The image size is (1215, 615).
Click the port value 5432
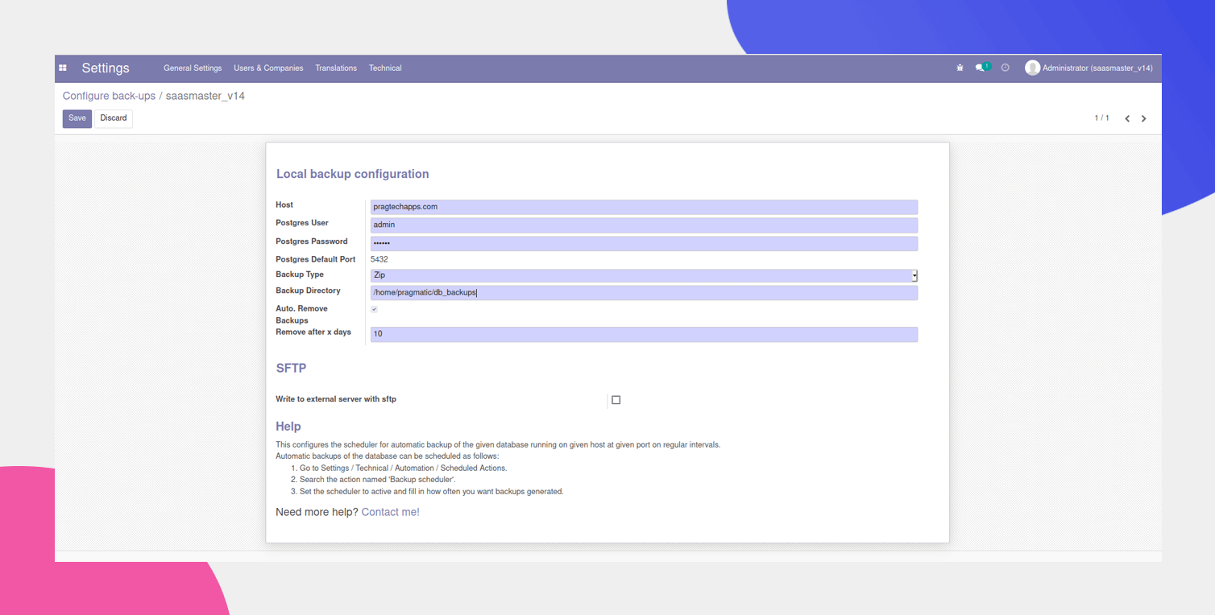(x=379, y=259)
